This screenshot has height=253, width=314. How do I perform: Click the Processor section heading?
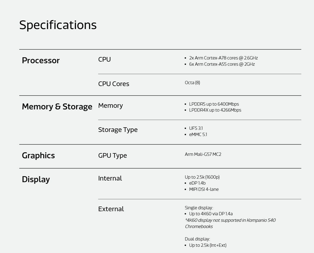point(41,60)
